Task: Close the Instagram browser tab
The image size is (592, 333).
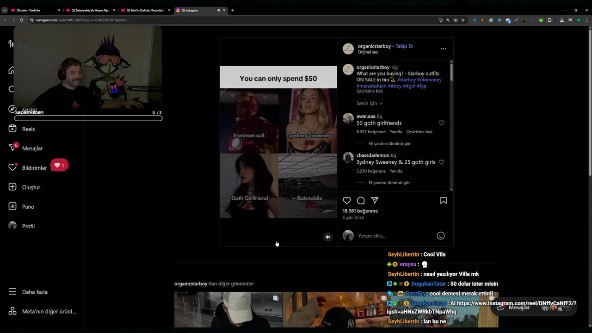Action: click(x=225, y=10)
